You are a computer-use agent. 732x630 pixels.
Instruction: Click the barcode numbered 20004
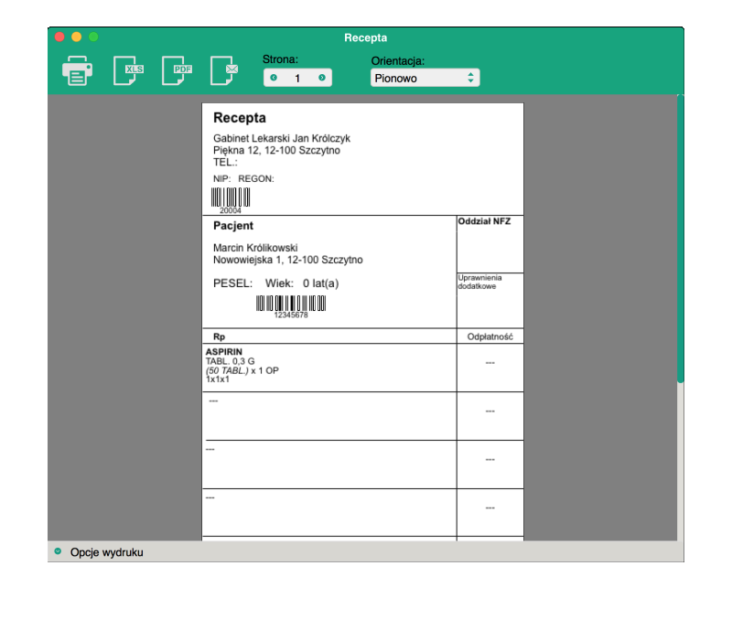pyautogui.click(x=231, y=198)
